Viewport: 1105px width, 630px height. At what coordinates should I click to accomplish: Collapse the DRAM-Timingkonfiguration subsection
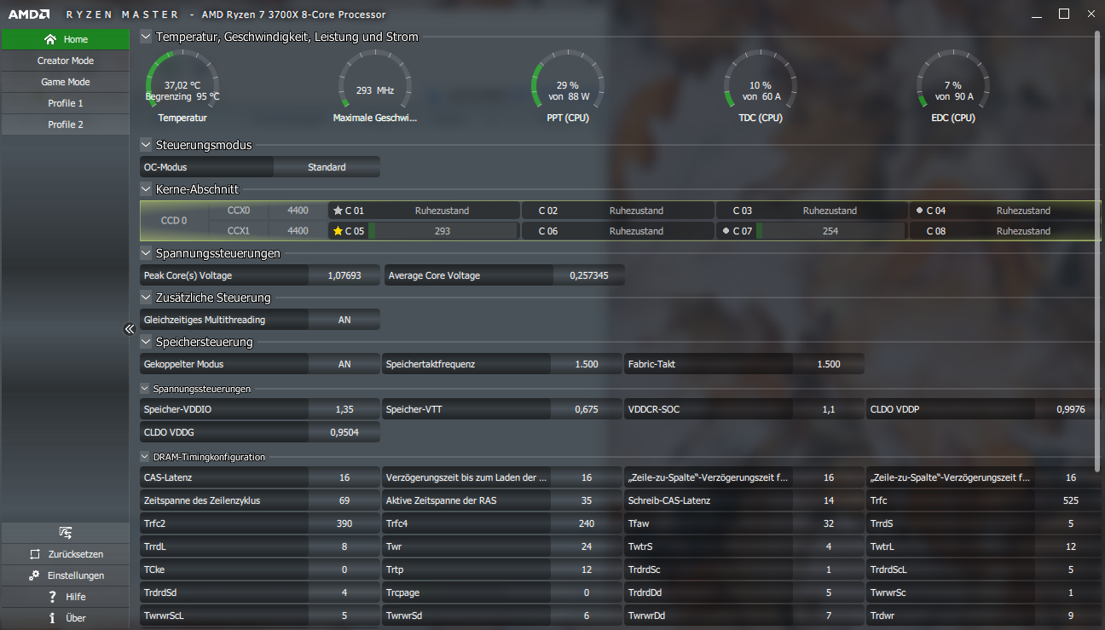point(146,457)
